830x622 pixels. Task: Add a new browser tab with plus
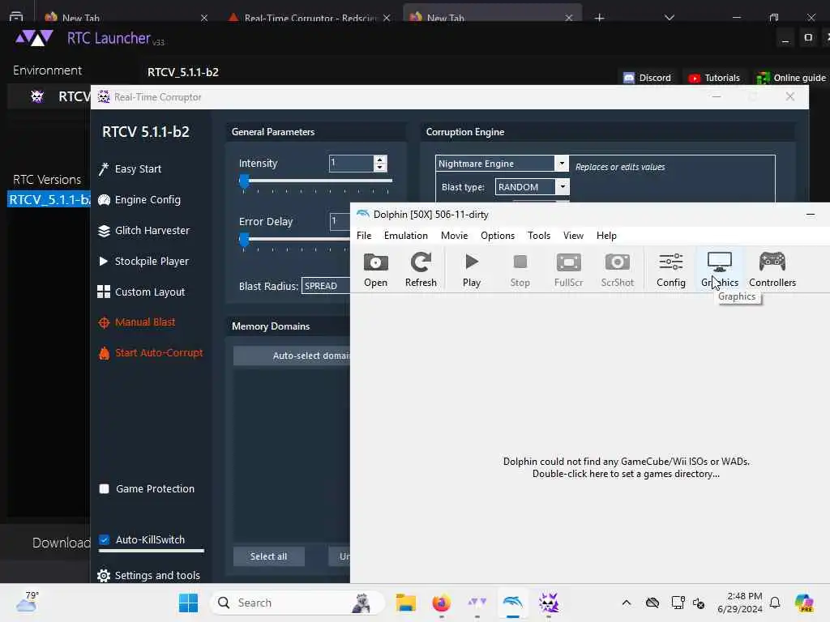[x=599, y=18]
